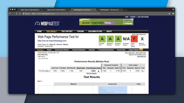The height and width of the screenshot is (103, 184).
Task: Click Export HTTP Archive (.har) link
Action: click(x=137, y=55)
